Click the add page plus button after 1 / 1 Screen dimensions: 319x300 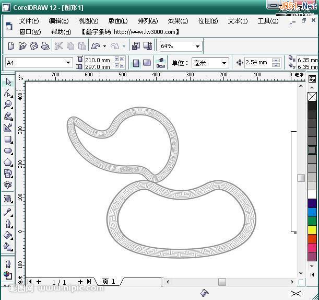(x=80, y=282)
